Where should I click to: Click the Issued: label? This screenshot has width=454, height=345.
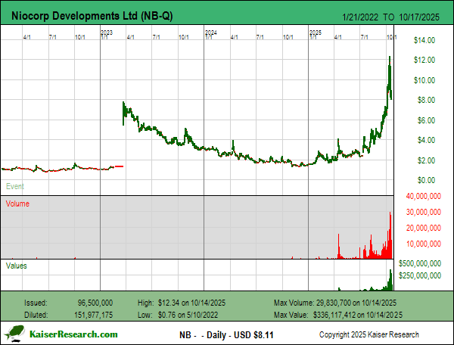[36, 303]
